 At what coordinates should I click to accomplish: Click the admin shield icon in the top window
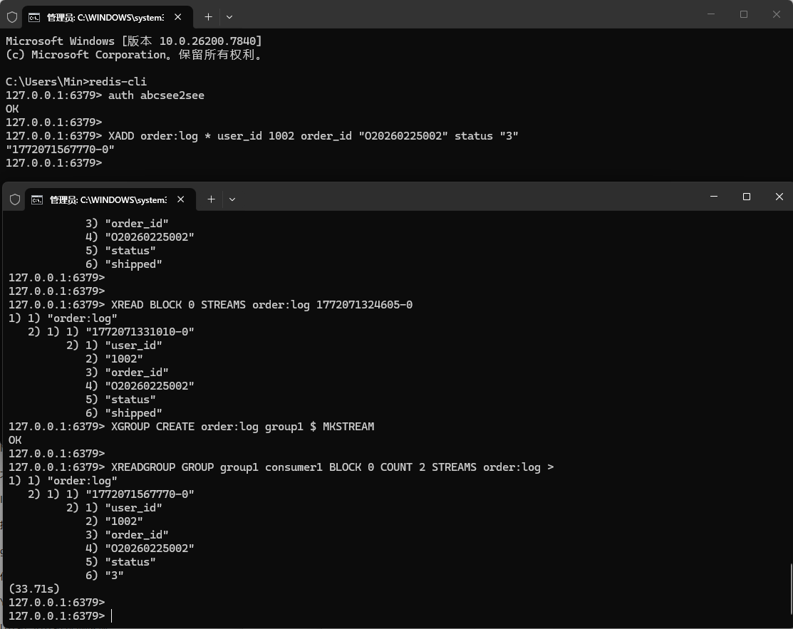pyautogui.click(x=12, y=16)
